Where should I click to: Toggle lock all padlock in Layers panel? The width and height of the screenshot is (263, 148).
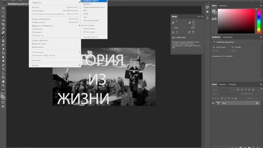tap(235, 98)
